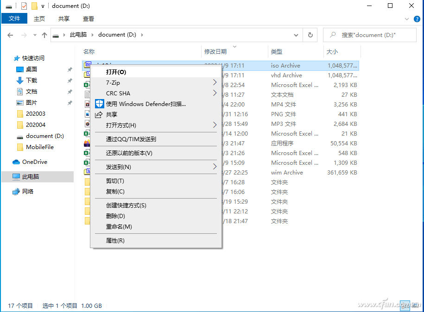Click the Back navigation arrow
Image resolution: width=424 pixels, height=312 pixels.
coord(11,35)
